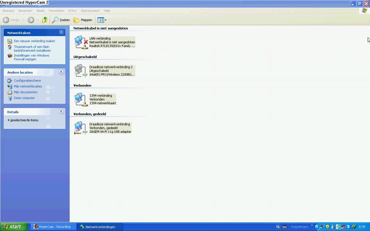Click Een nieuwe verbinding maken link
This screenshot has width=370, height=231.
point(34,41)
